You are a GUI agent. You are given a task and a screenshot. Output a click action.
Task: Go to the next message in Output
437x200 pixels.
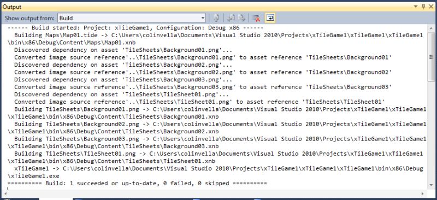(x=241, y=18)
